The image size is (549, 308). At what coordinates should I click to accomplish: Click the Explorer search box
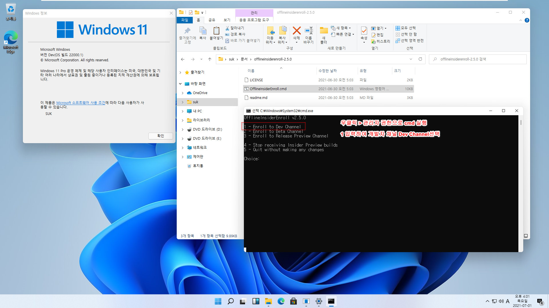pyautogui.click(x=478, y=59)
